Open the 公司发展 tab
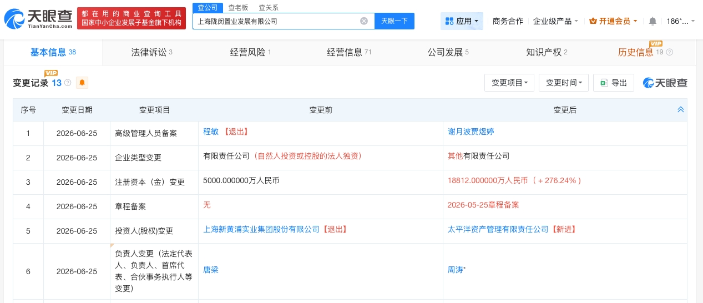Screen dimensions: 703x303 click(x=448, y=52)
